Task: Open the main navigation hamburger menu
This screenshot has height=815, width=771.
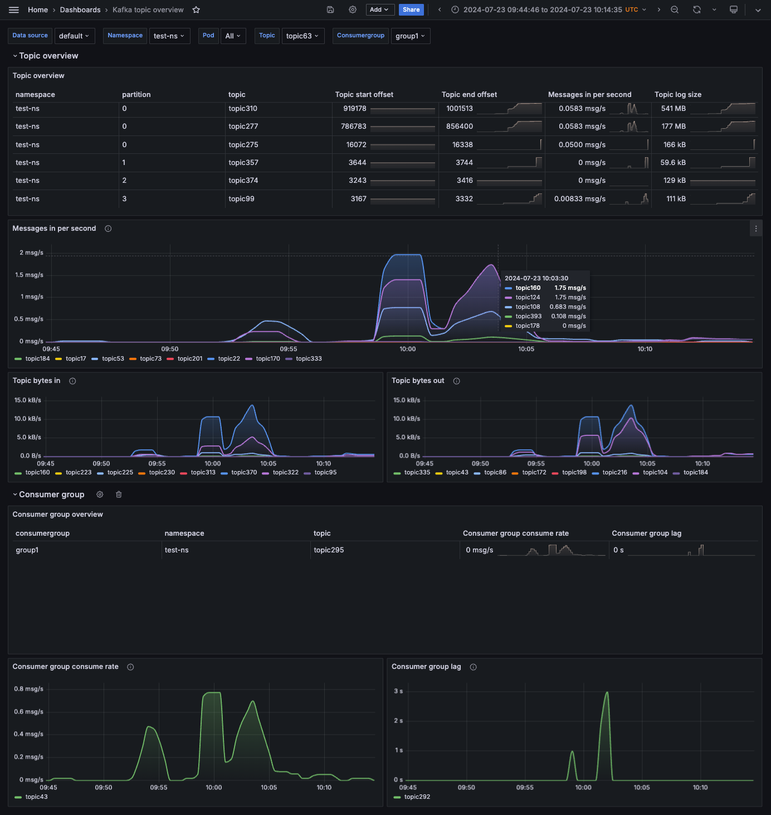Action: click(13, 9)
